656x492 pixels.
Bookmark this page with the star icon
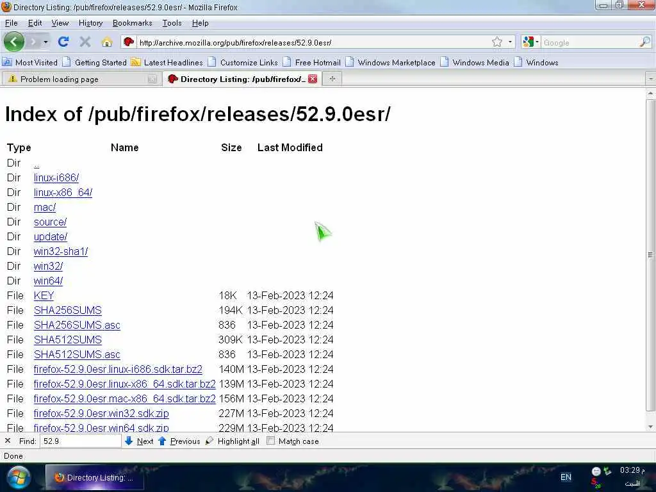coord(496,42)
